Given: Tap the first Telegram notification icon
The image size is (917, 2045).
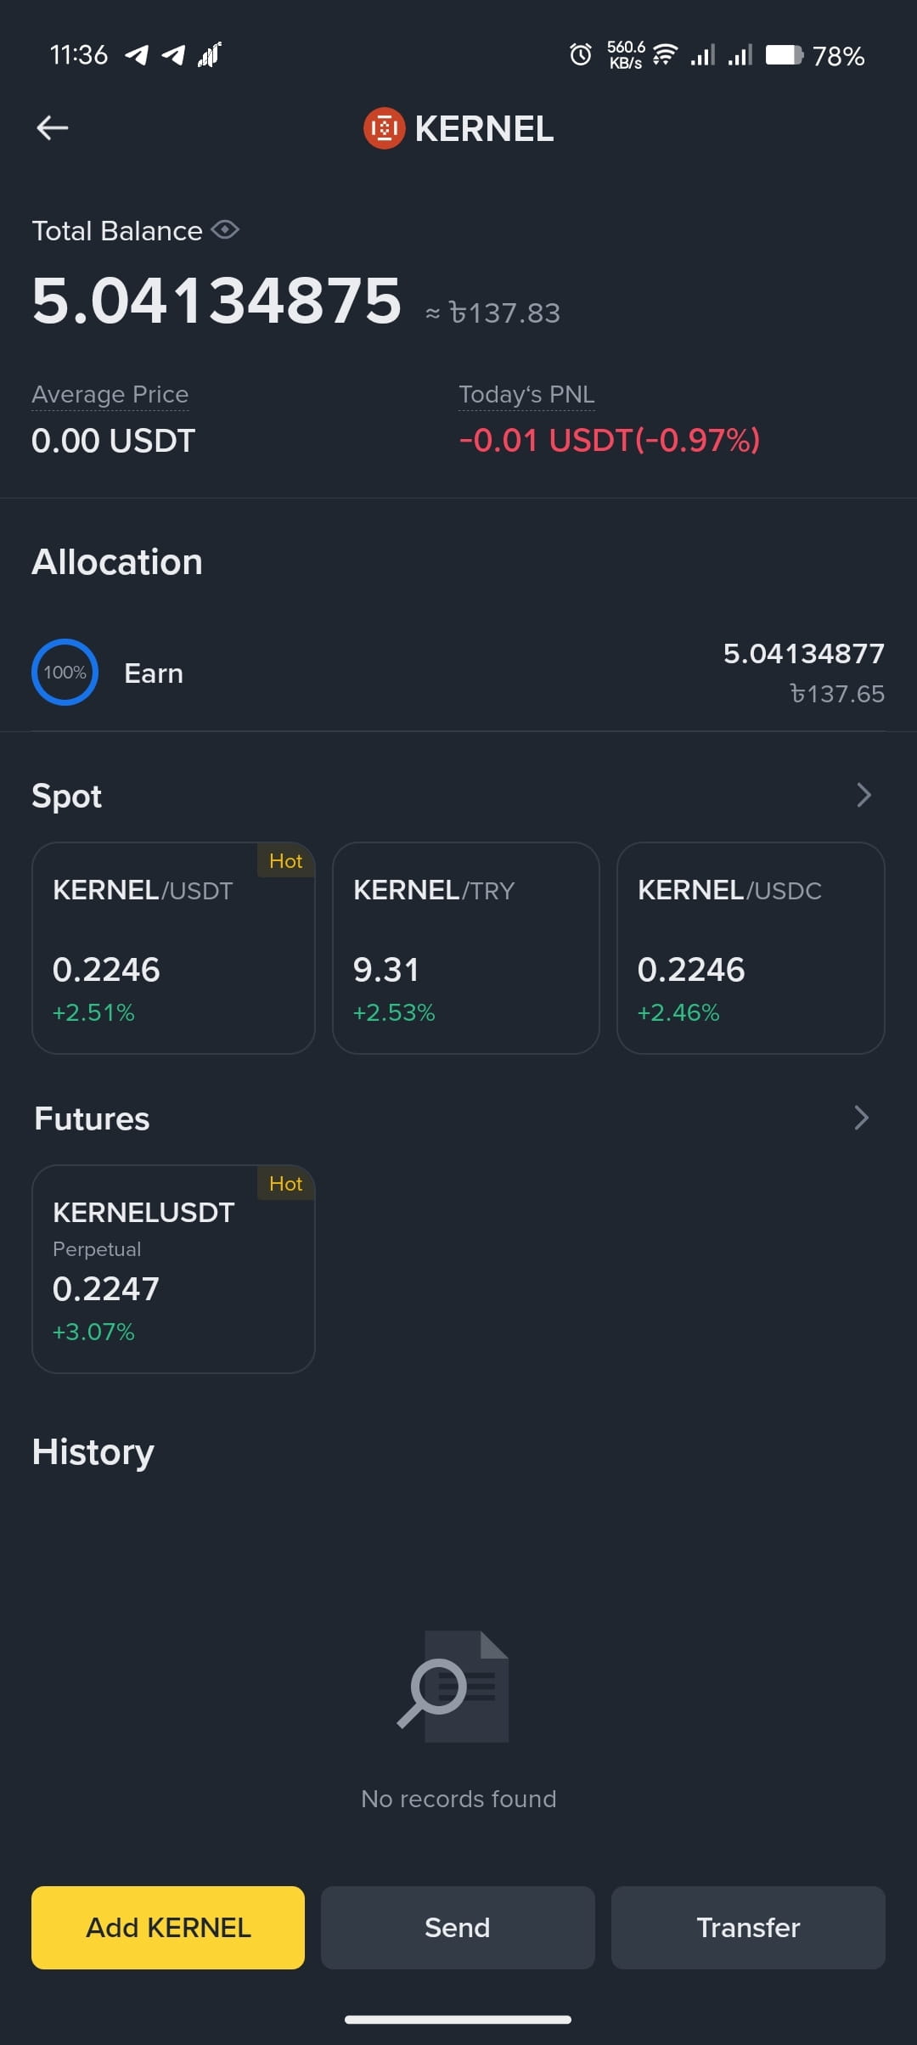Looking at the screenshot, I should [x=137, y=55].
